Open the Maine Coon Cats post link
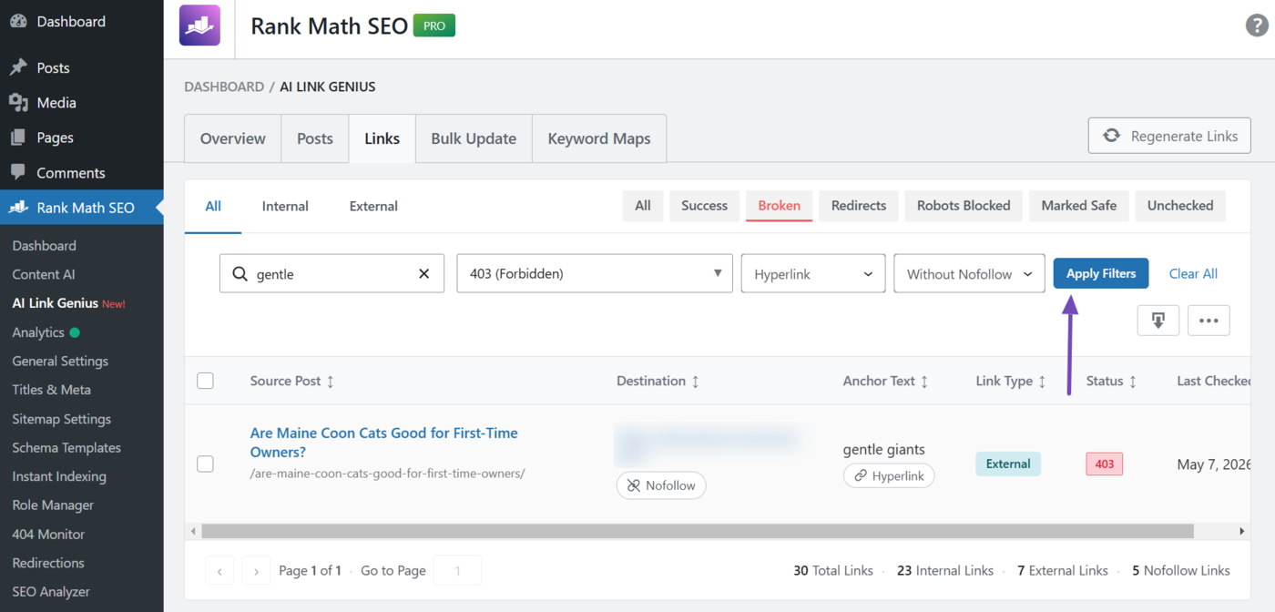 [384, 443]
